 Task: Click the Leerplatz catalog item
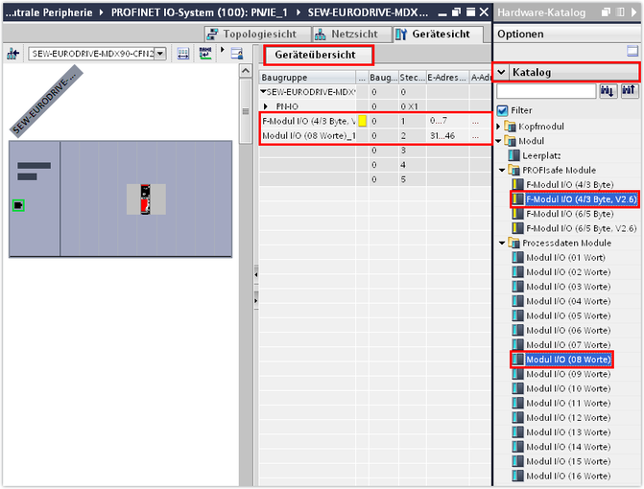[543, 155]
